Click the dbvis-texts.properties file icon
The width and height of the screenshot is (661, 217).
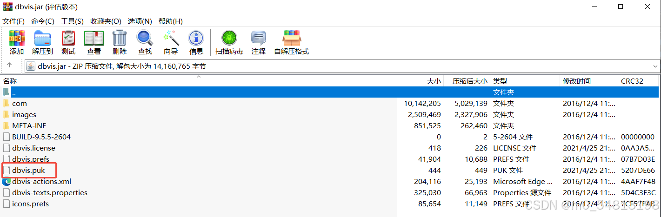click(x=6, y=192)
